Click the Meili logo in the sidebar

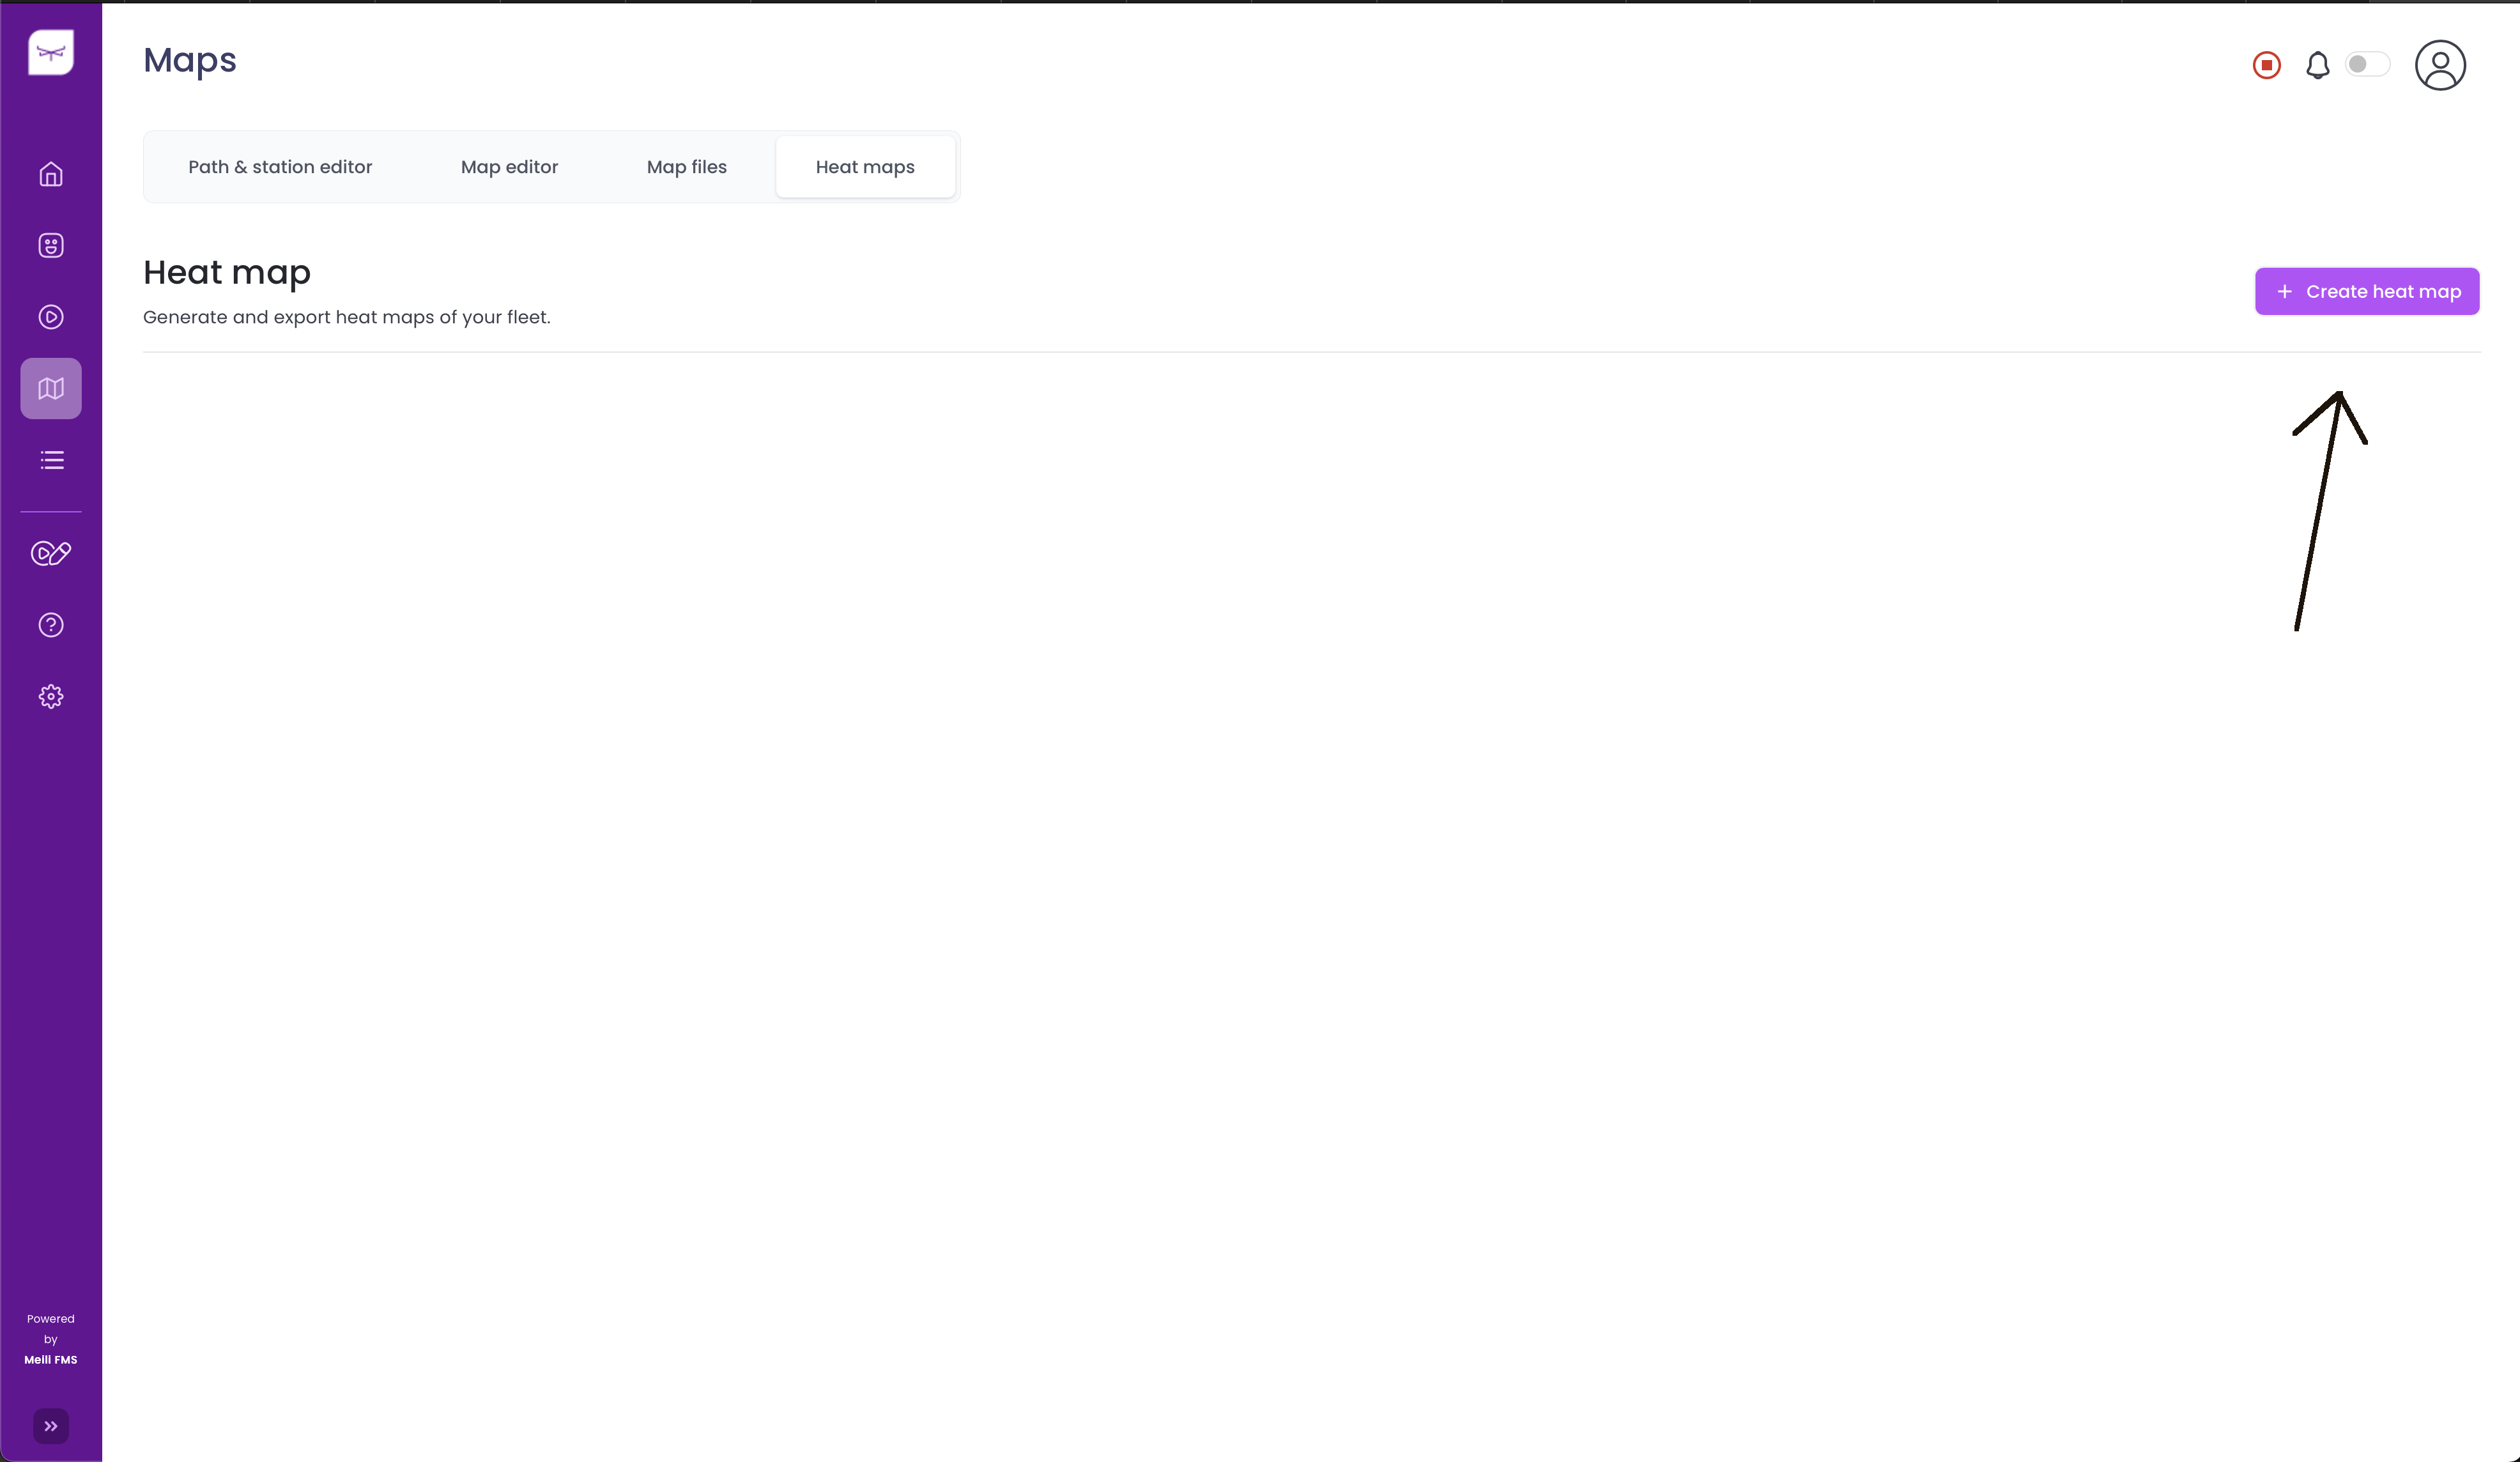[x=51, y=52]
